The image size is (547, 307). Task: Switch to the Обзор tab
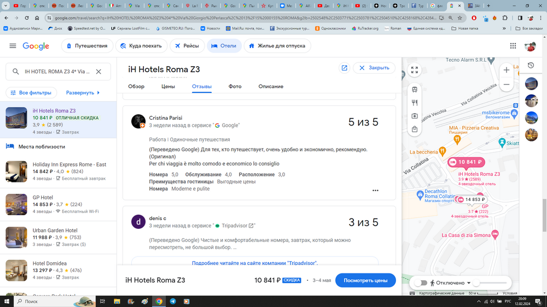136,86
